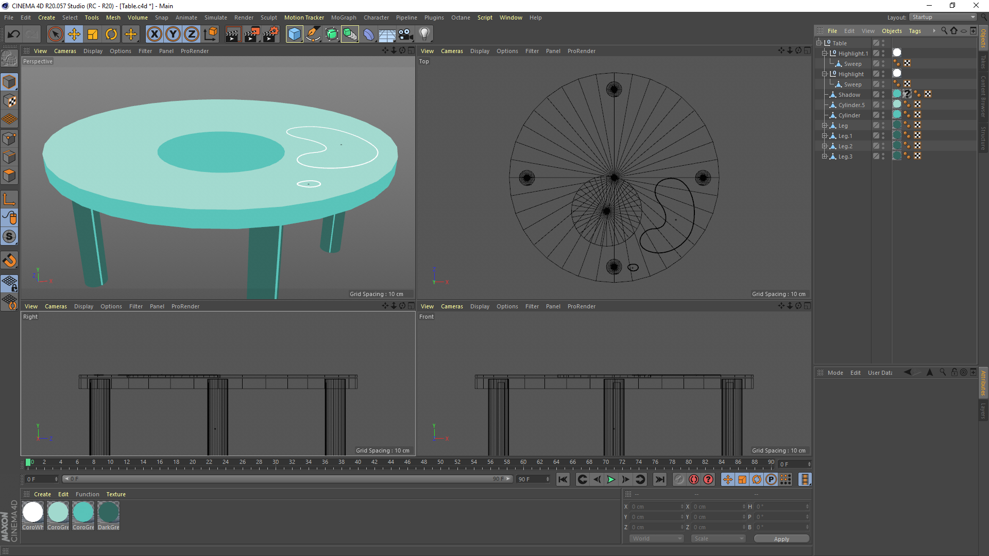Toggle Z axis lock
The width and height of the screenshot is (989, 556).
coord(191,34)
